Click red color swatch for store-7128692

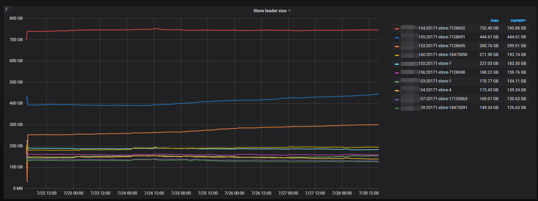[397, 29]
